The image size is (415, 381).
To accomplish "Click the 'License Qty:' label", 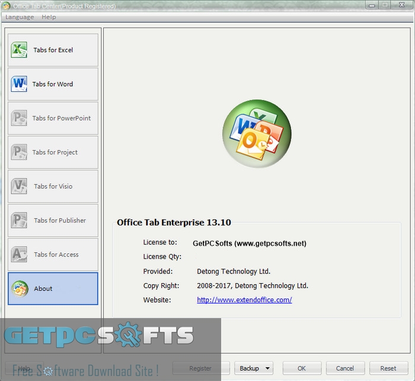I will [162, 257].
